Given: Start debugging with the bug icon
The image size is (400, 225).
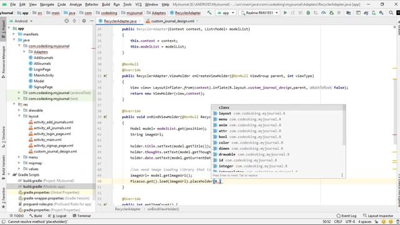Looking at the screenshot, I should point(308,12).
